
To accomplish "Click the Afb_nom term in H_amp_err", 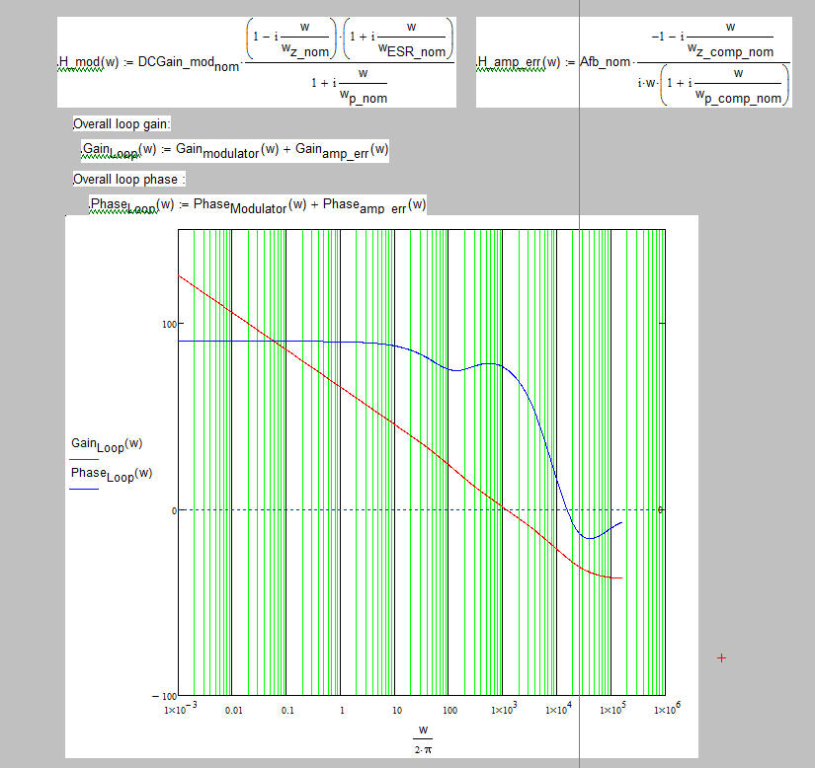I will [605, 62].
